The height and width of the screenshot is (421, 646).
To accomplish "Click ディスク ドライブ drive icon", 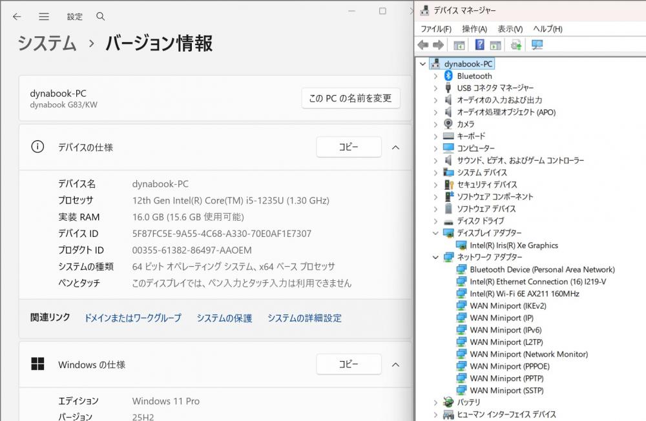I will (x=448, y=221).
